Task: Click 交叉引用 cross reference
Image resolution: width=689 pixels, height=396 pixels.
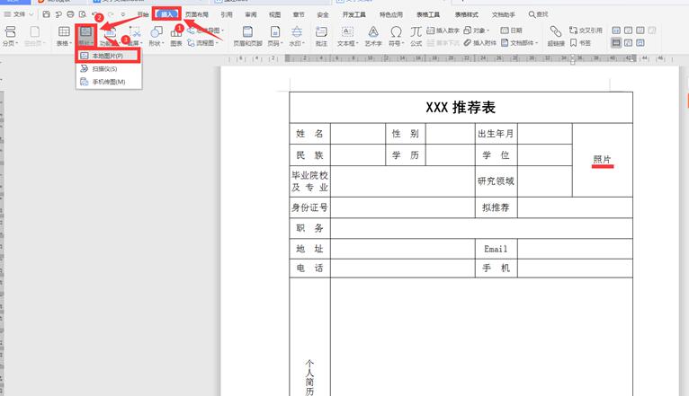Action: [586, 31]
